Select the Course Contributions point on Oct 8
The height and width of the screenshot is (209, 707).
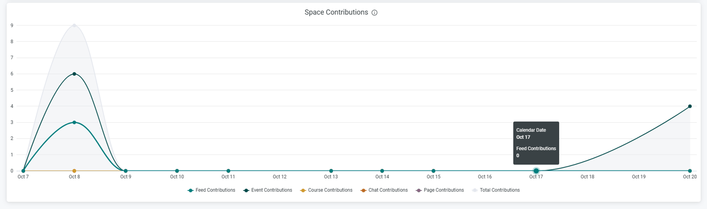tap(74, 171)
